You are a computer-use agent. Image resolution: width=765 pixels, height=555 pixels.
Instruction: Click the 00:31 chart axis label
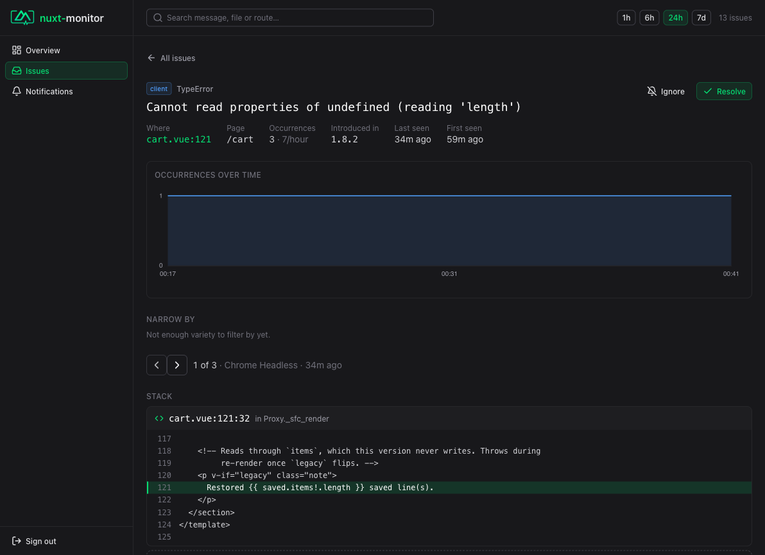click(449, 273)
